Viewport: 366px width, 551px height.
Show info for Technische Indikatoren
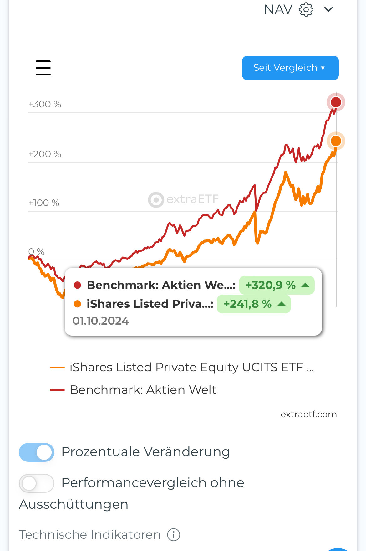point(174,535)
